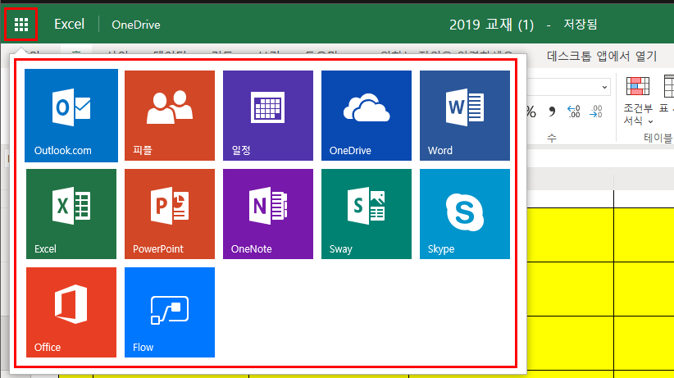Open the Office tile
674x378 pixels.
[x=71, y=312]
